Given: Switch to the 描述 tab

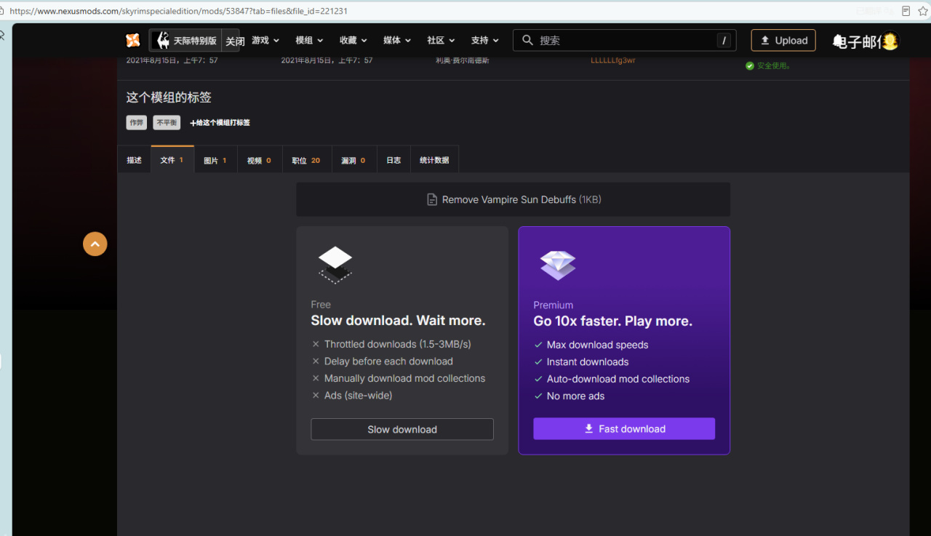Looking at the screenshot, I should [135, 160].
